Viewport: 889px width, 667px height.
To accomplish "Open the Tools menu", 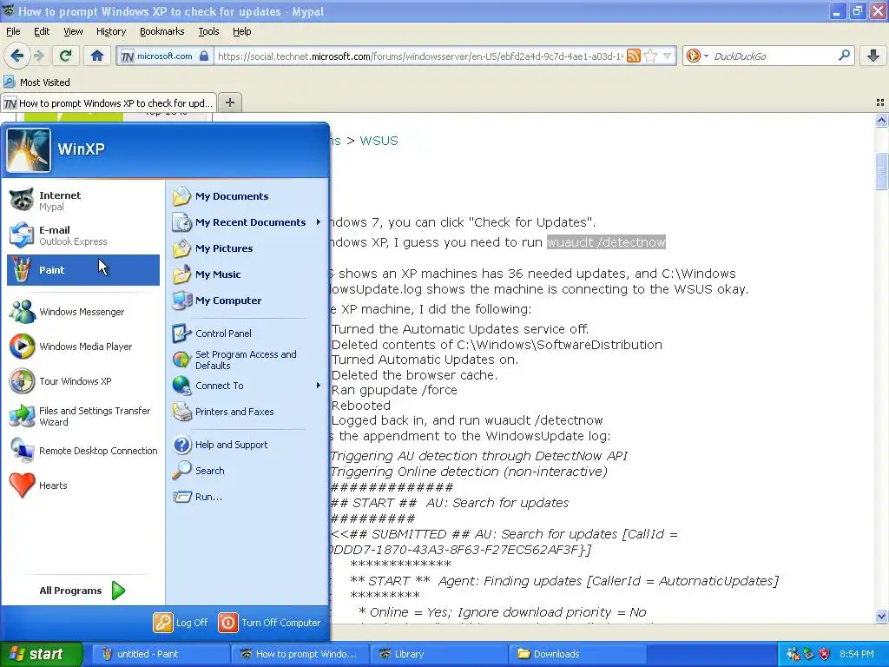I will 208,31.
